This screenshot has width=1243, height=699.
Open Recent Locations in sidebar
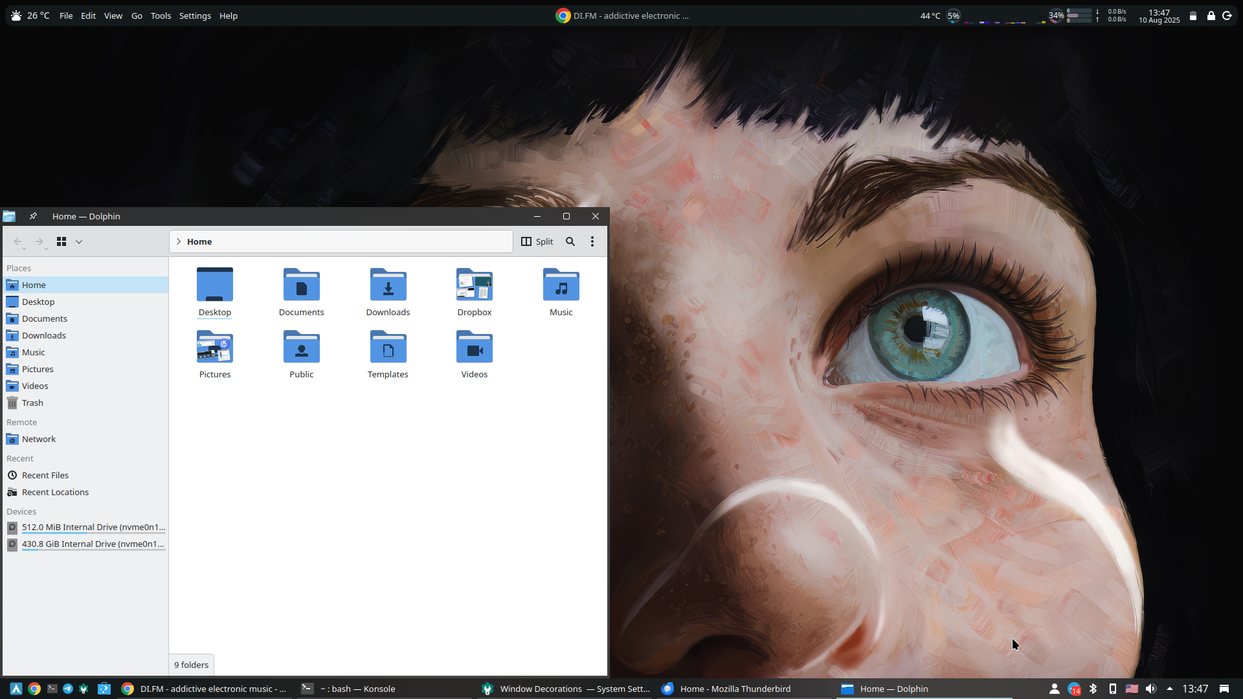pos(85,492)
